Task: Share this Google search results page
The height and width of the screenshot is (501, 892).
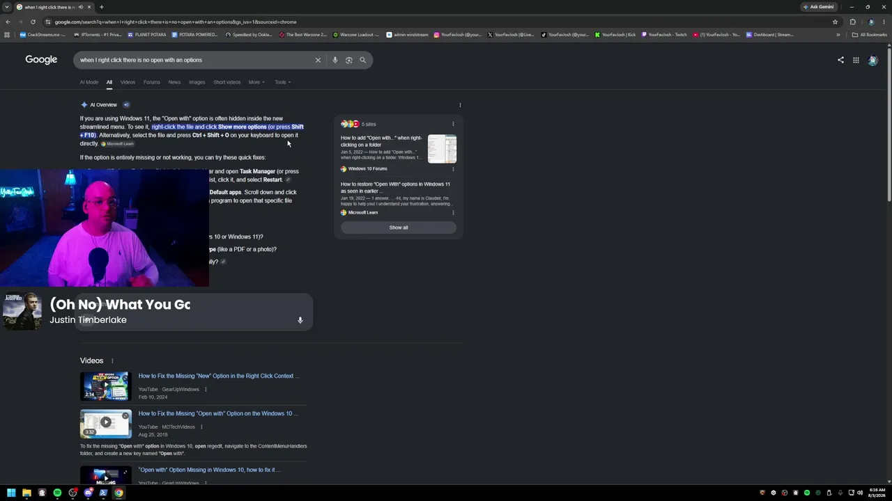Action: pyautogui.click(x=840, y=60)
